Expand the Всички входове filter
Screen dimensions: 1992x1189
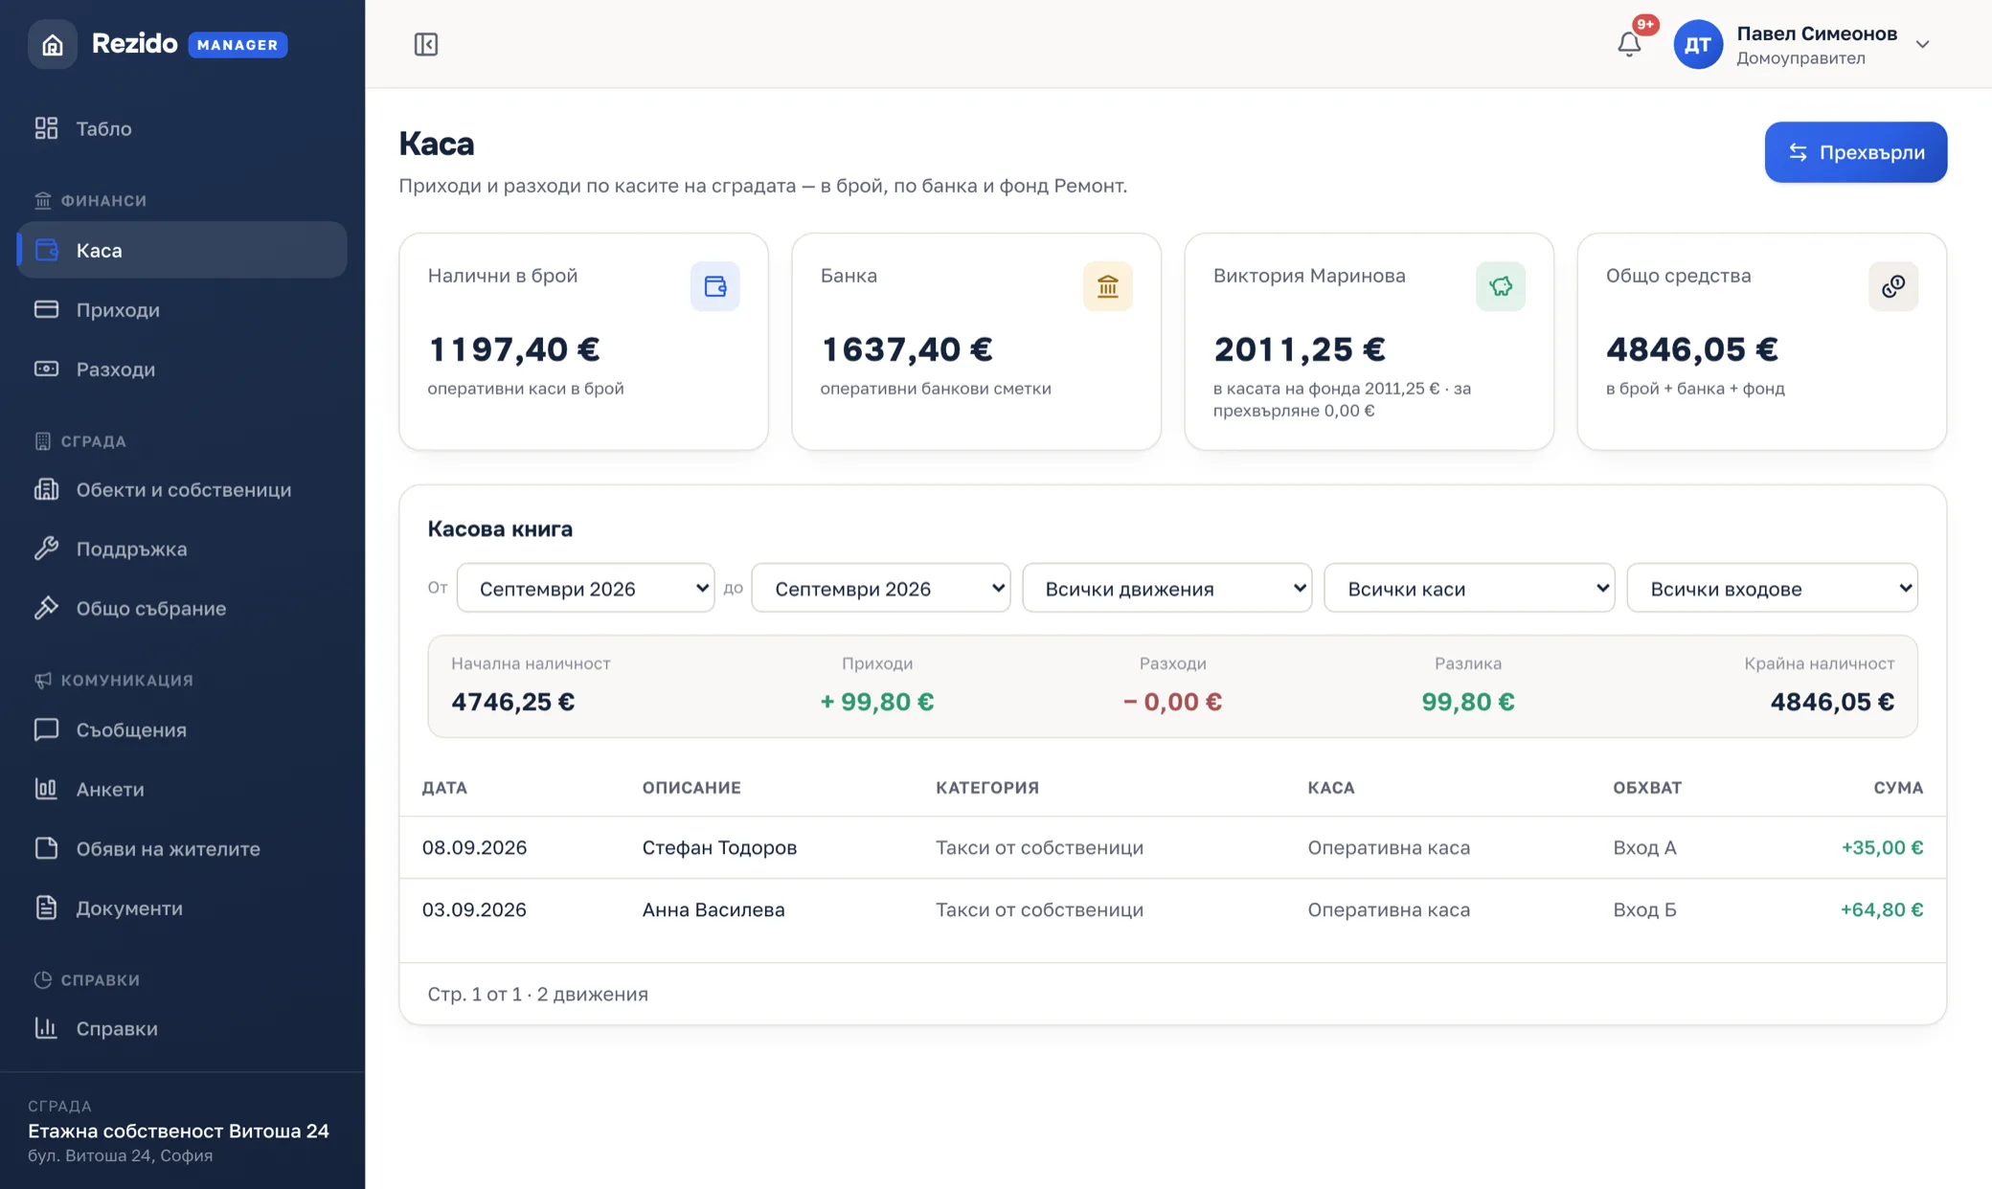pos(1772,588)
